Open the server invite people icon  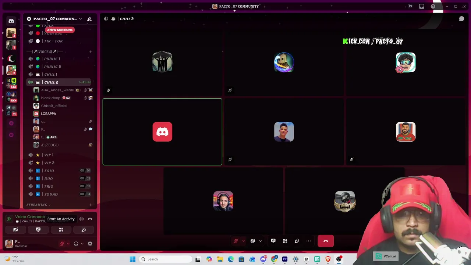click(89, 19)
